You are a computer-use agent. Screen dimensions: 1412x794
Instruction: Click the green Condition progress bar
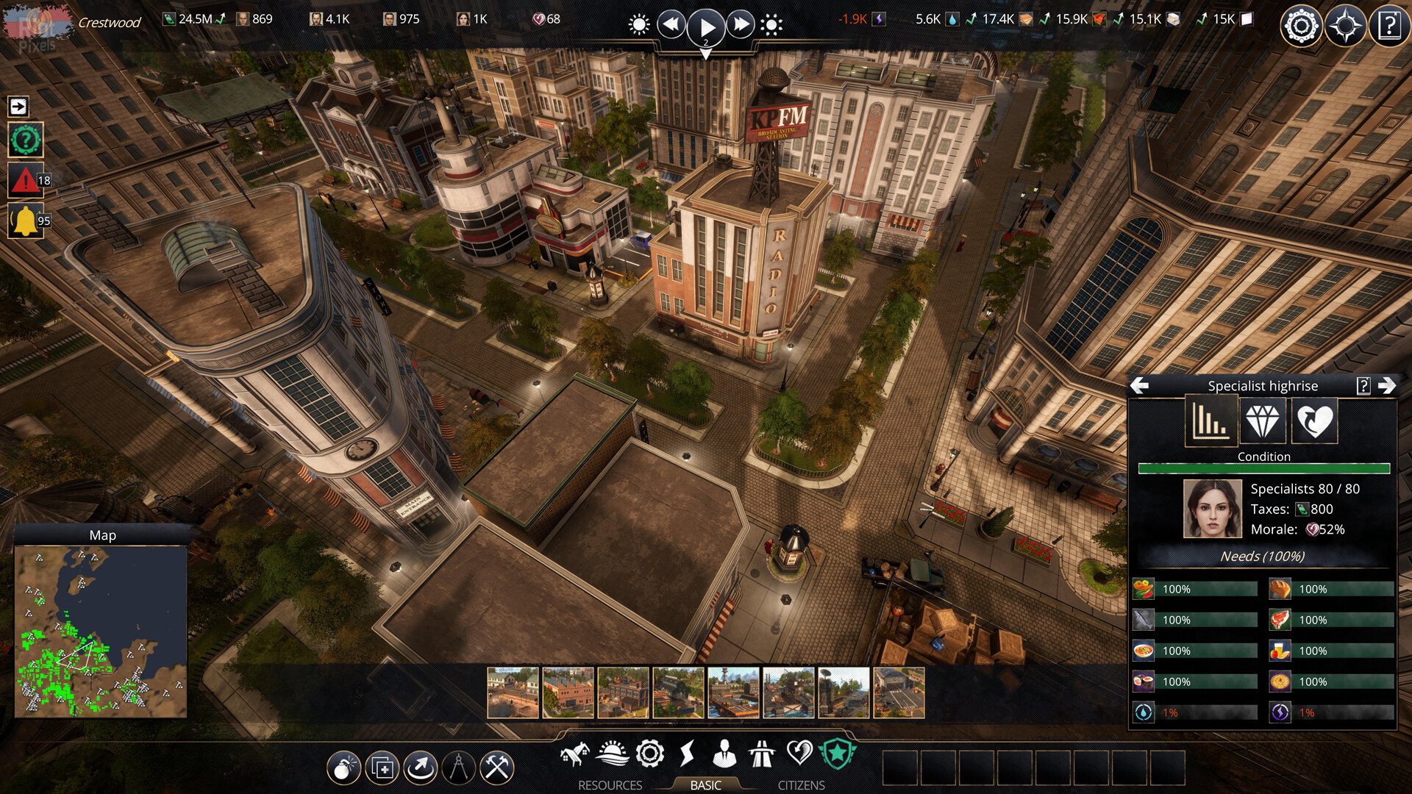click(1263, 468)
